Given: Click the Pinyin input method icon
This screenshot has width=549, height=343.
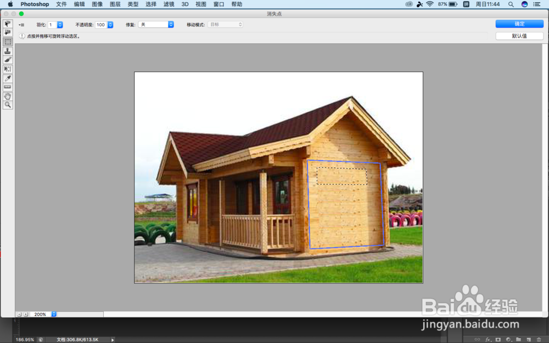Looking at the screenshot, I should [x=466, y=4].
